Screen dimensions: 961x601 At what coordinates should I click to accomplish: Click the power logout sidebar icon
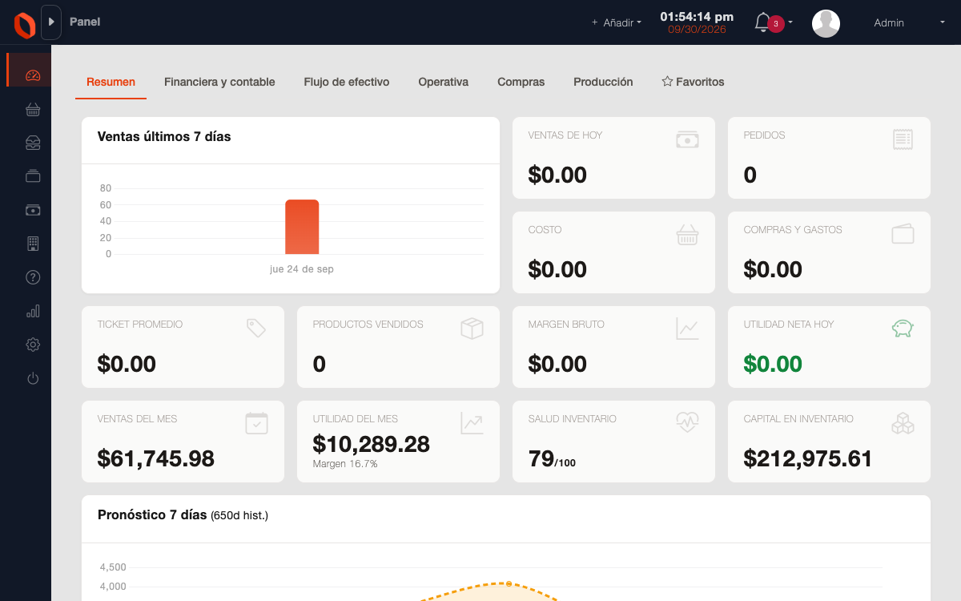click(33, 378)
